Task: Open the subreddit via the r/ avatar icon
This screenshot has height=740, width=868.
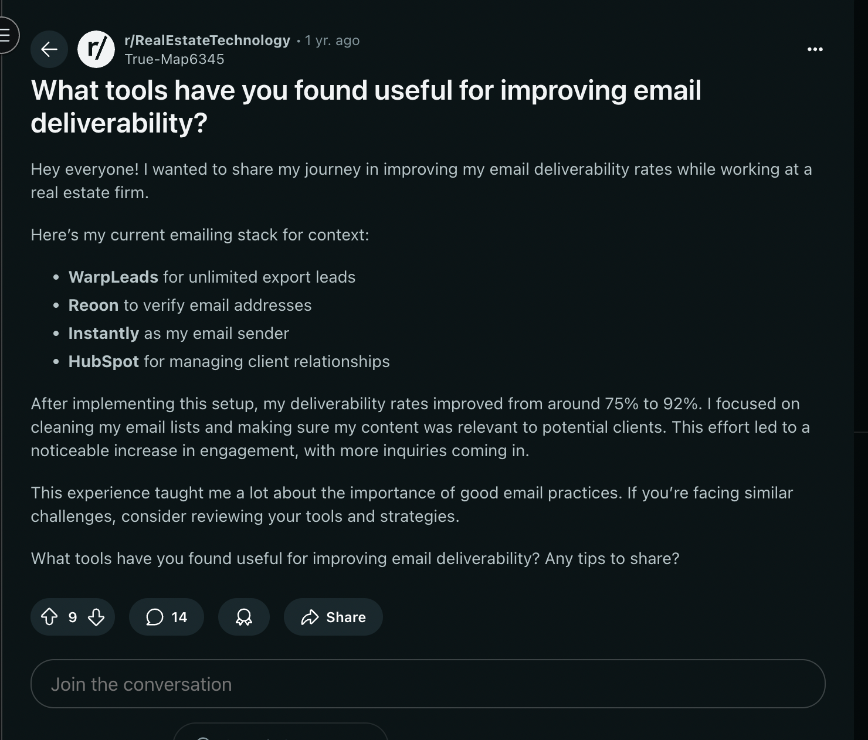Action: tap(97, 49)
